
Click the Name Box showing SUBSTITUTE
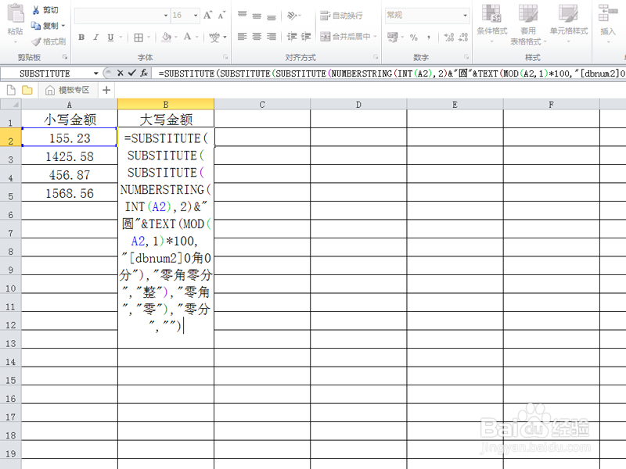point(46,73)
